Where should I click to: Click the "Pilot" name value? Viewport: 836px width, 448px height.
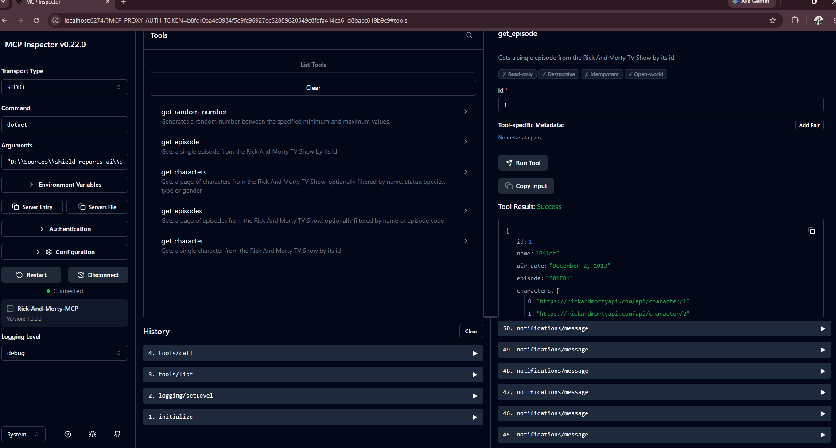(548, 254)
